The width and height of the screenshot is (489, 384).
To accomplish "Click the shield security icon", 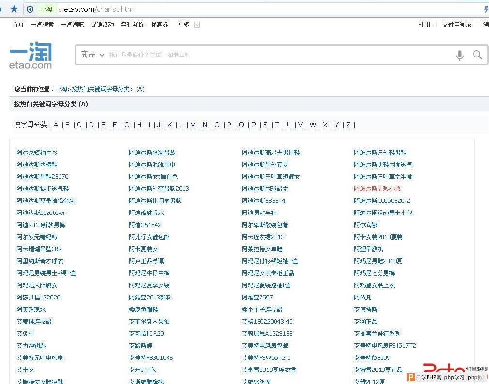I will click(x=30, y=9).
